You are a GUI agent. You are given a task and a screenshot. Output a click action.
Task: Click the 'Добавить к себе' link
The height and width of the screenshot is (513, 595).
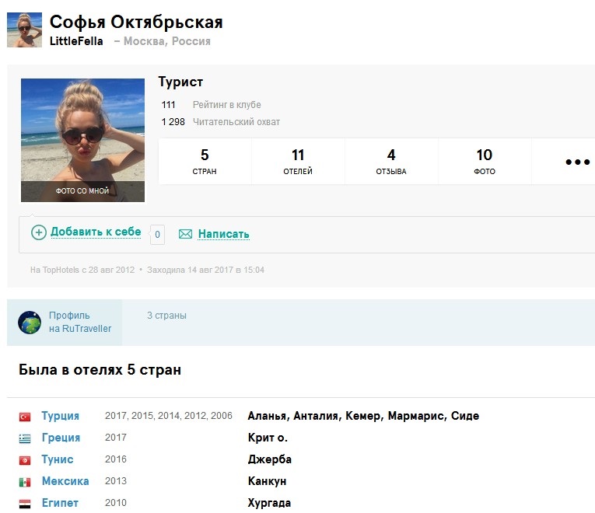pos(96,232)
